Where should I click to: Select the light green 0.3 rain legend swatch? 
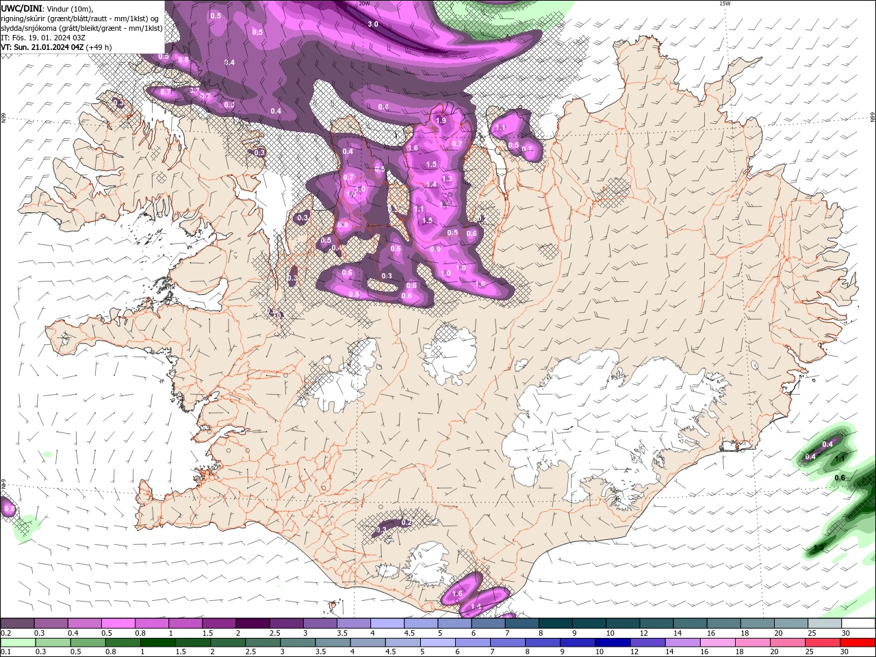click(53, 643)
